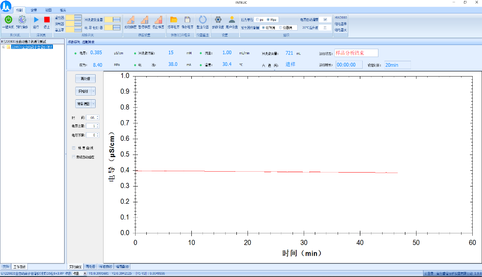The image size is (482, 277).
Task: Select the working directory tab at bottom left
Action: 20,267
